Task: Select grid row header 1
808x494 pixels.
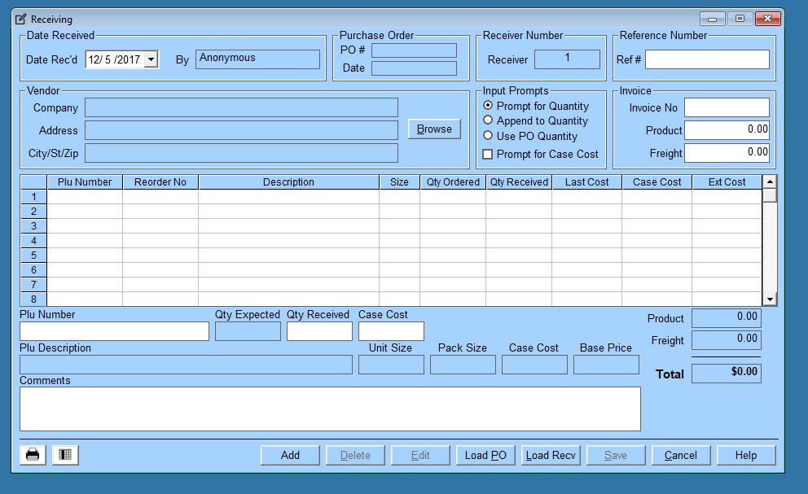Action: [33, 197]
